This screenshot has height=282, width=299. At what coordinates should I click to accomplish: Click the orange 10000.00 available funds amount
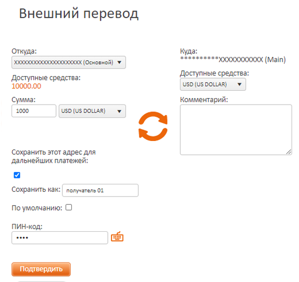coord(26,86)
